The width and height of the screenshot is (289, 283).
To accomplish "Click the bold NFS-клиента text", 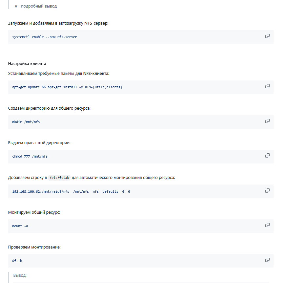I will (x=96, y=74).
